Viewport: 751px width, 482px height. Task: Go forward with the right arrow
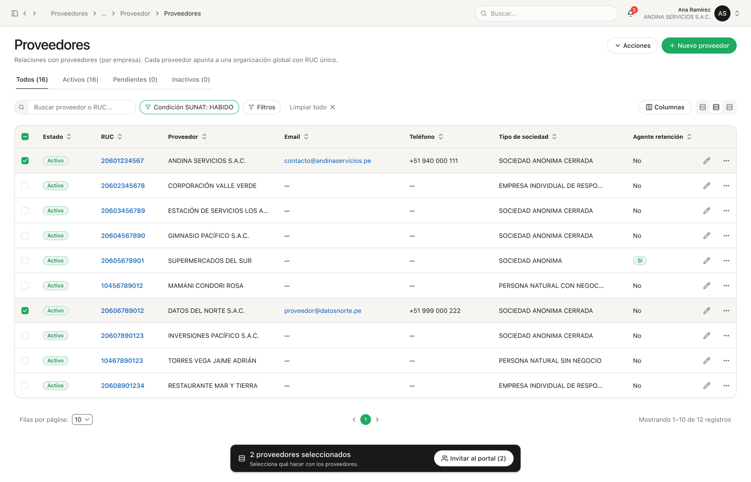34,13
